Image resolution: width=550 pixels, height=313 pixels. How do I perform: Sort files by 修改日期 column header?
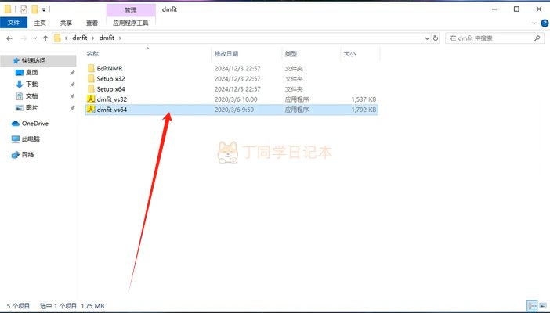(225, 53)
